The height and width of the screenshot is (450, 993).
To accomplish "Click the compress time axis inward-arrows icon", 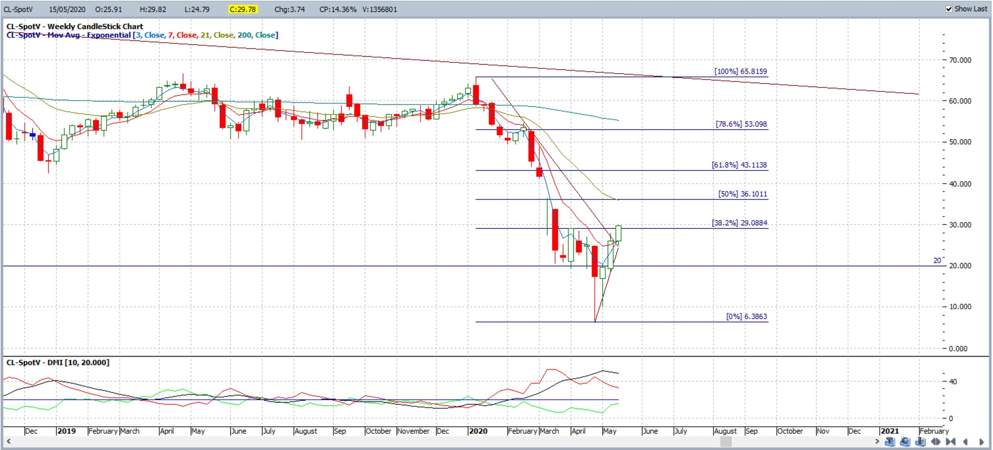I will [x=950, y=441].
